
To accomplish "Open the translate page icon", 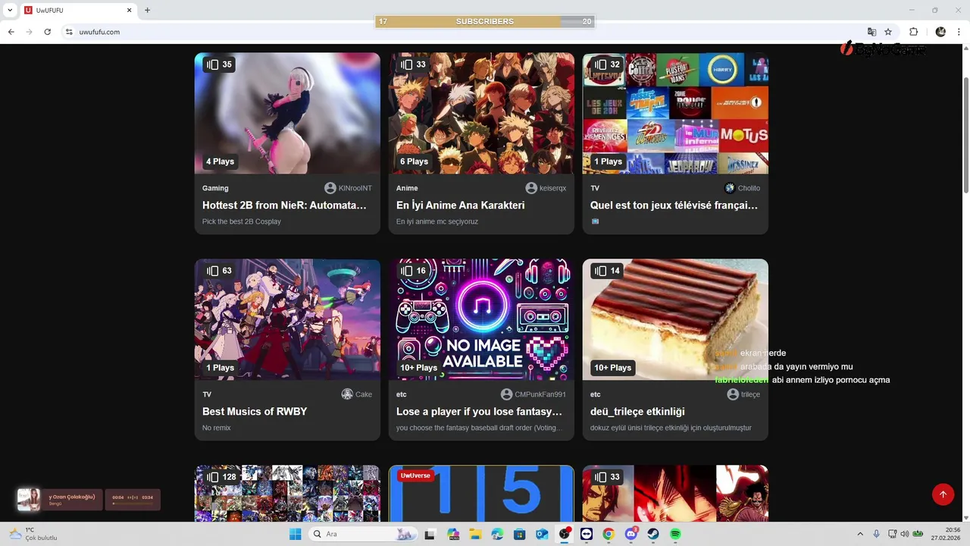I will 871,32.
